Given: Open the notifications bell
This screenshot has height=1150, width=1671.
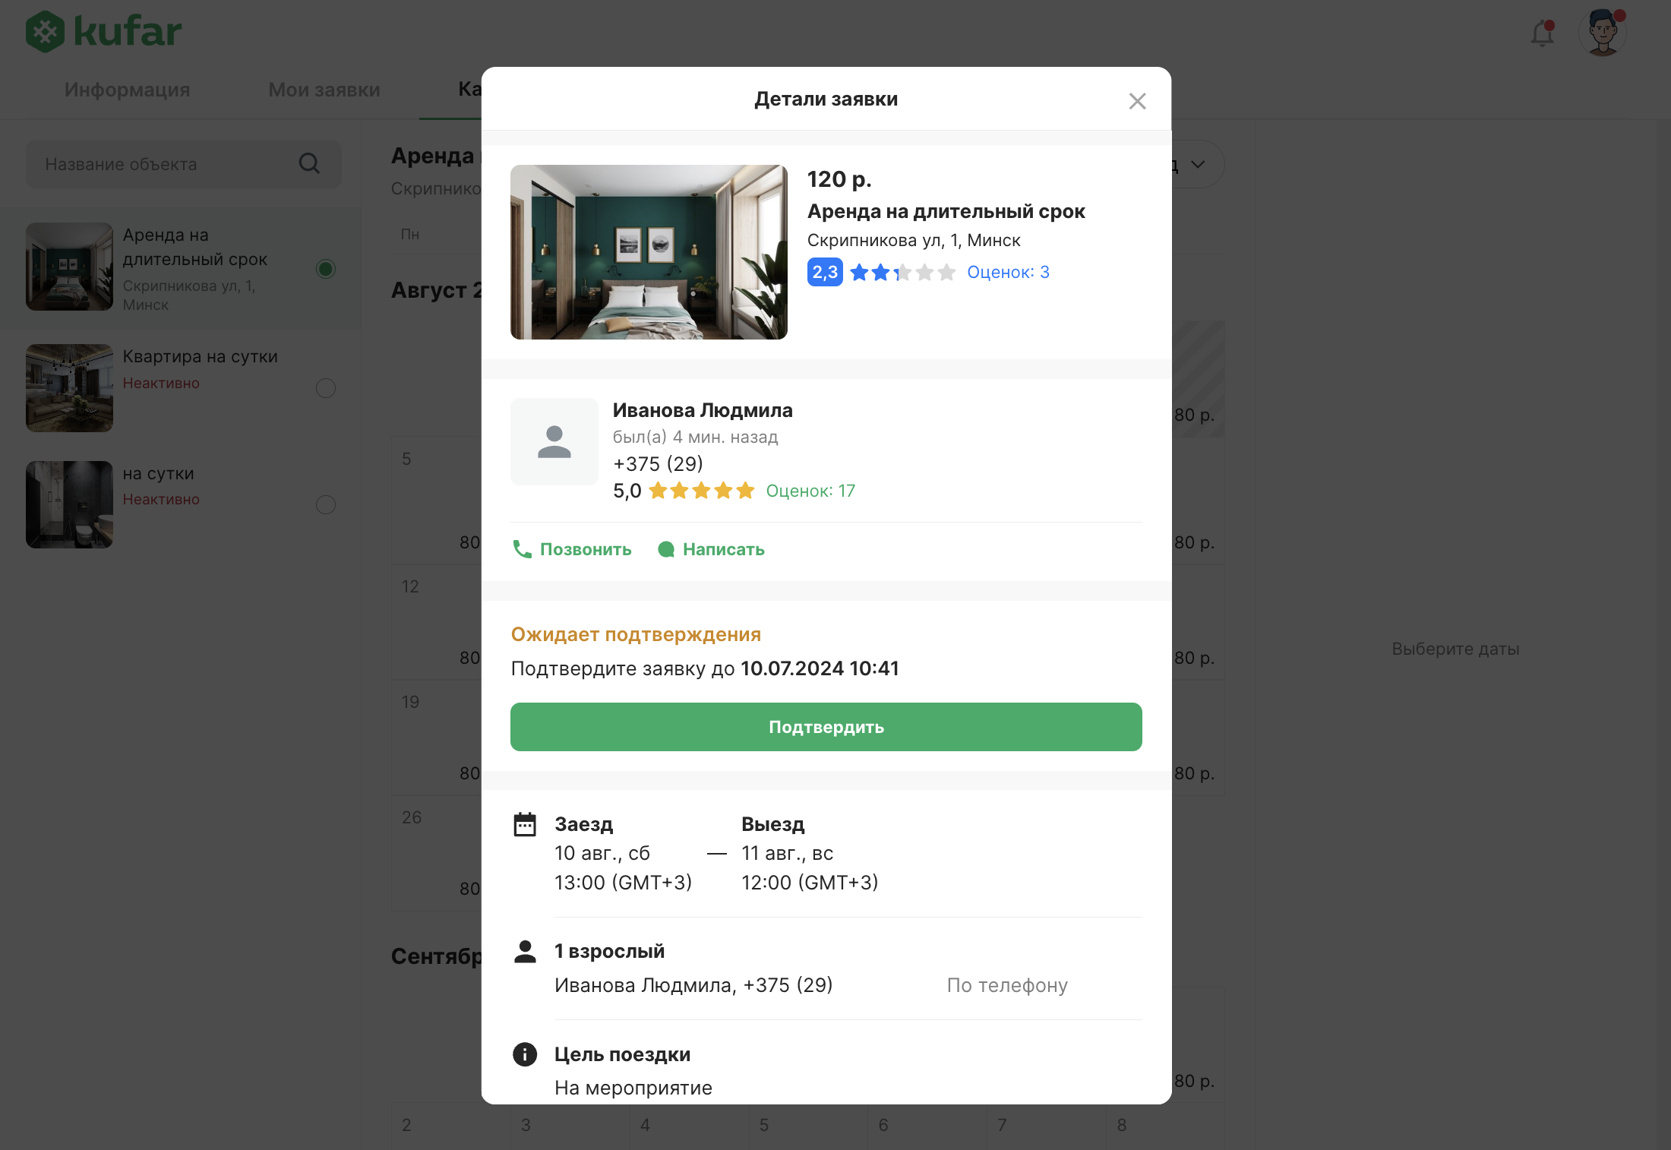Looking at the screenshot, I should click(x=1543, y=33).
